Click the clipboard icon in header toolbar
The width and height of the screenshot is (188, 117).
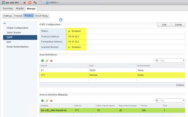click(x=40, y=3)
